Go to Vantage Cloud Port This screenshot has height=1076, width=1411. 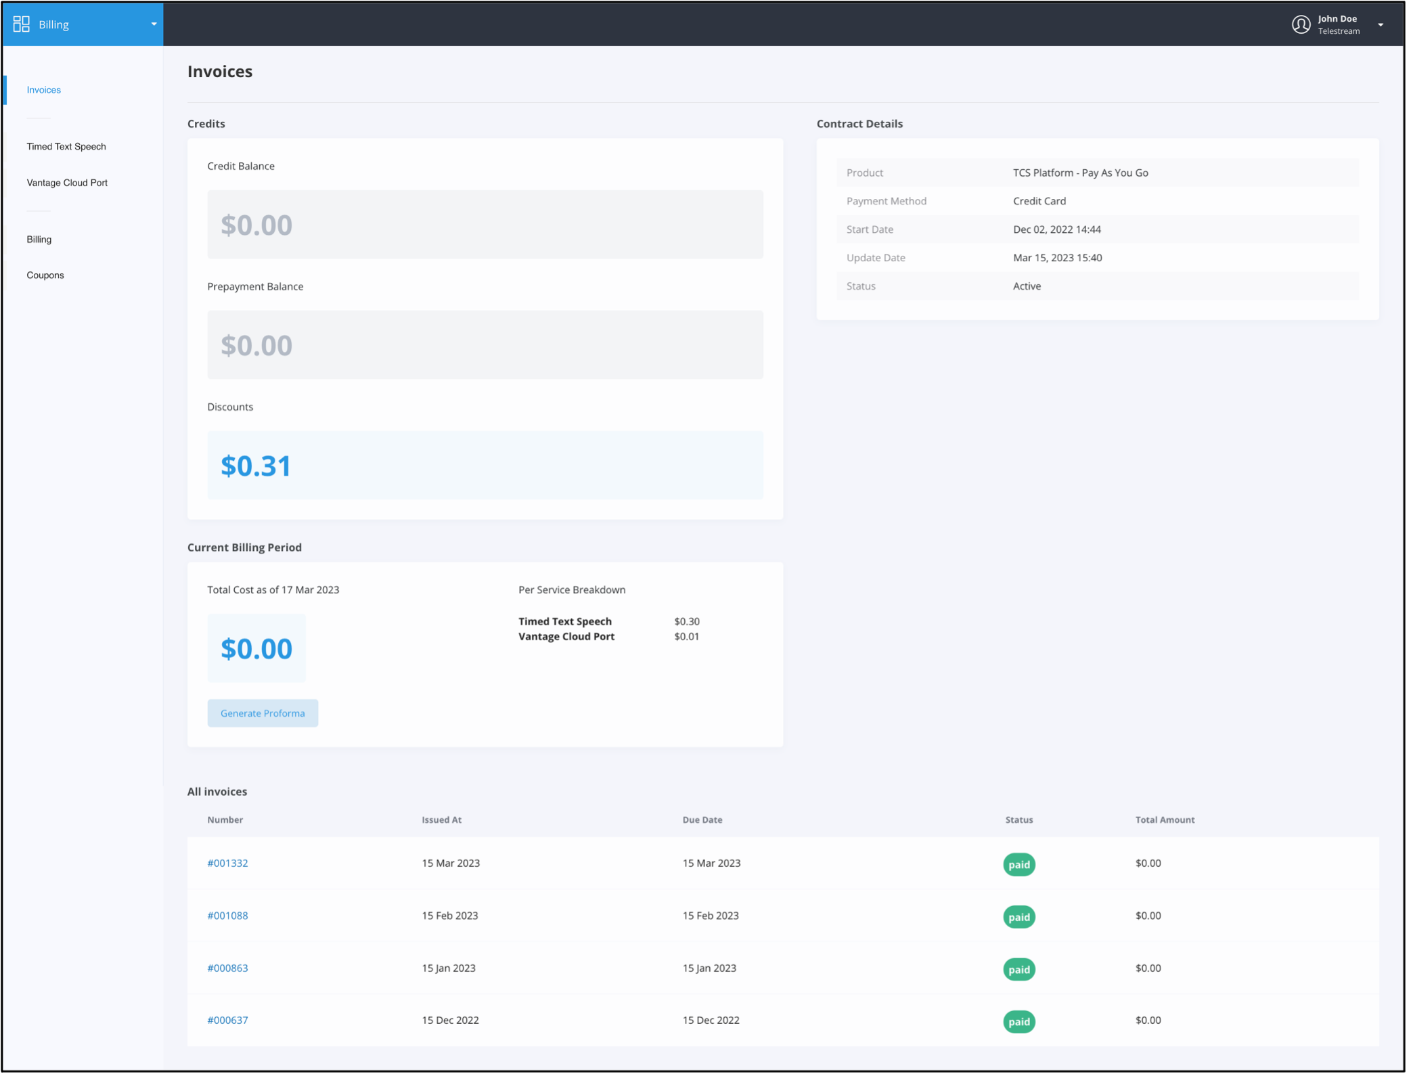coord(67,183)
